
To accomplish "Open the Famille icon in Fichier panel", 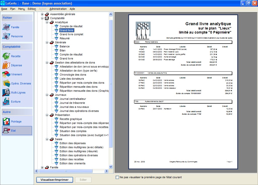I will tap(6, 27).
